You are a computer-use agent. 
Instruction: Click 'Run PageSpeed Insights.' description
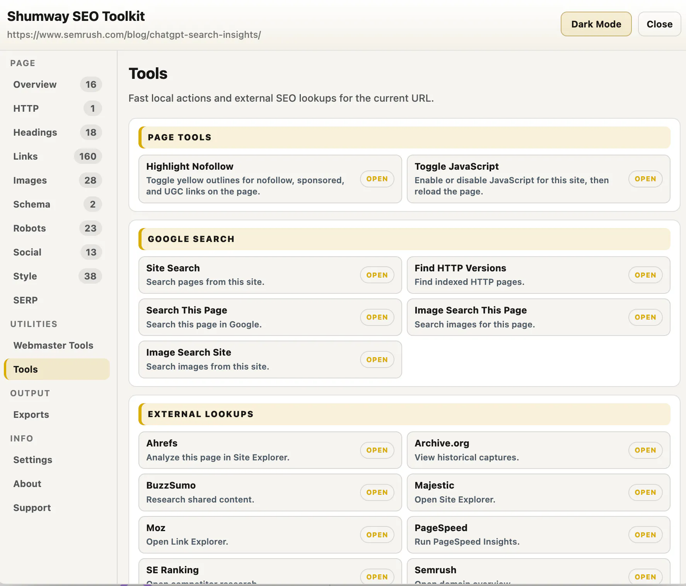[x=467, y=542]
